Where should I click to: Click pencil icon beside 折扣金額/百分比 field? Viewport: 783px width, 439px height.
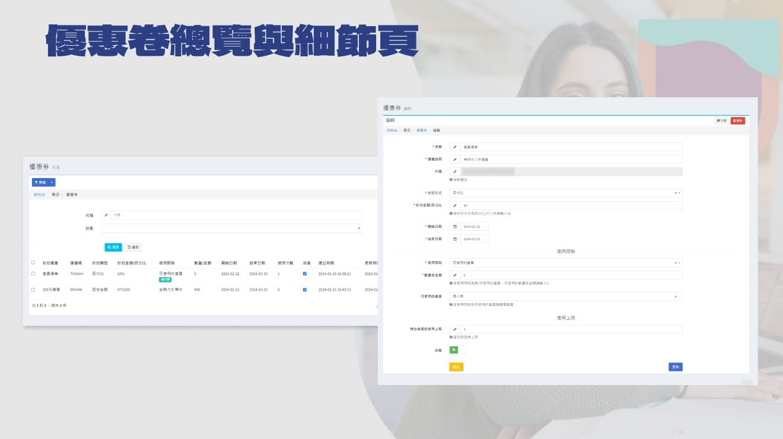click(x=455, y=206)
